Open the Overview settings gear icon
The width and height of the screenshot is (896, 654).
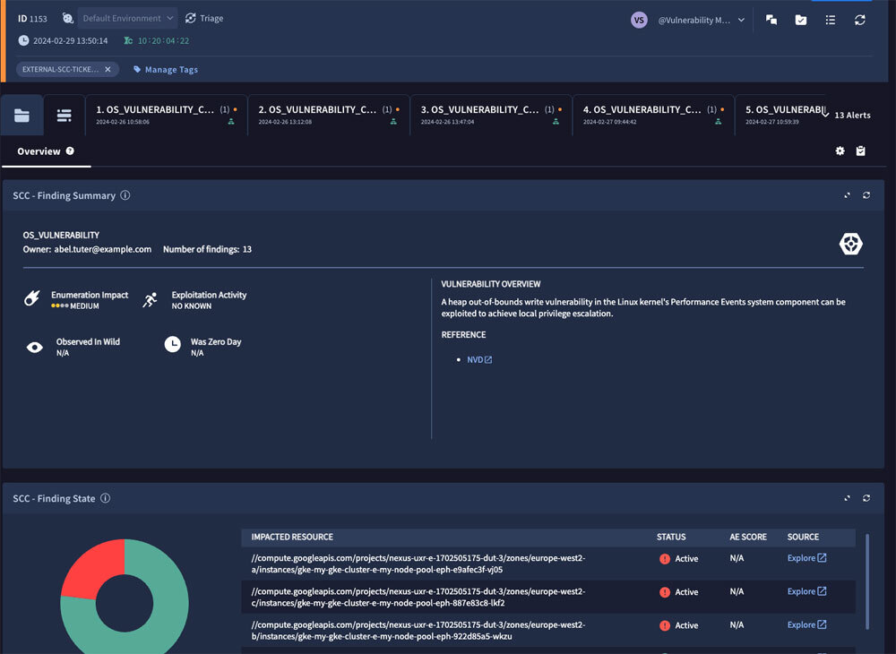tap(840, 151)
